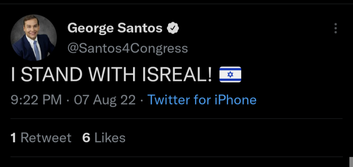Open the circular profile picture of the author

click(x=34, y=38)
